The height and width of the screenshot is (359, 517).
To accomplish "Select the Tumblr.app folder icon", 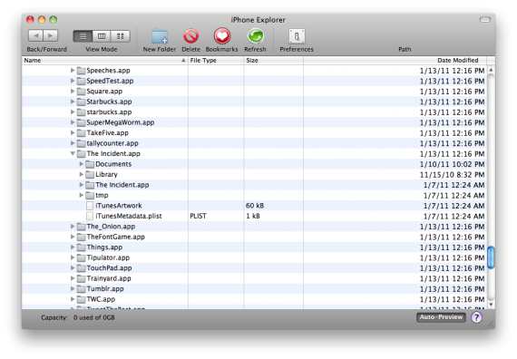I will 81,289.
